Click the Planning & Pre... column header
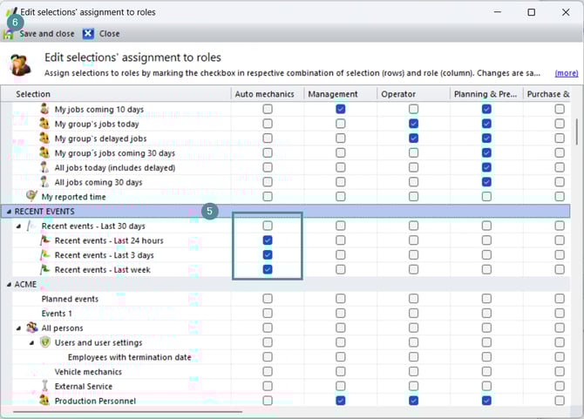The height and width of the screenshot is (419, 584). 486,94
